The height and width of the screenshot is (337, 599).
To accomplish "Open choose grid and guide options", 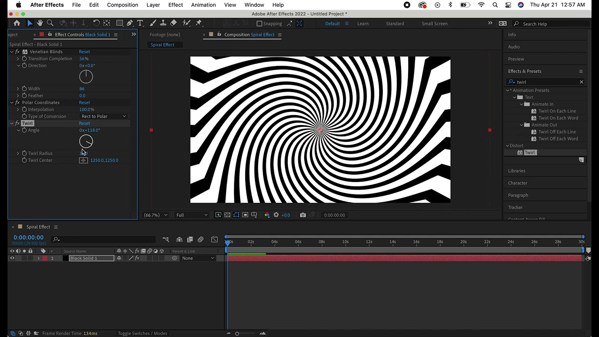I will click(254, 215).
